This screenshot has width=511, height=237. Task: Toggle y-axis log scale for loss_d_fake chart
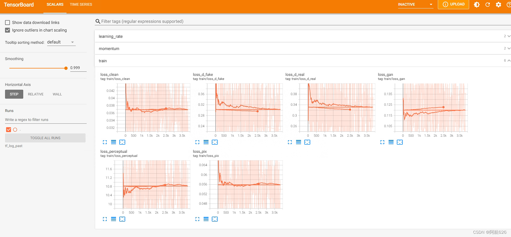[x=206, y=142]
